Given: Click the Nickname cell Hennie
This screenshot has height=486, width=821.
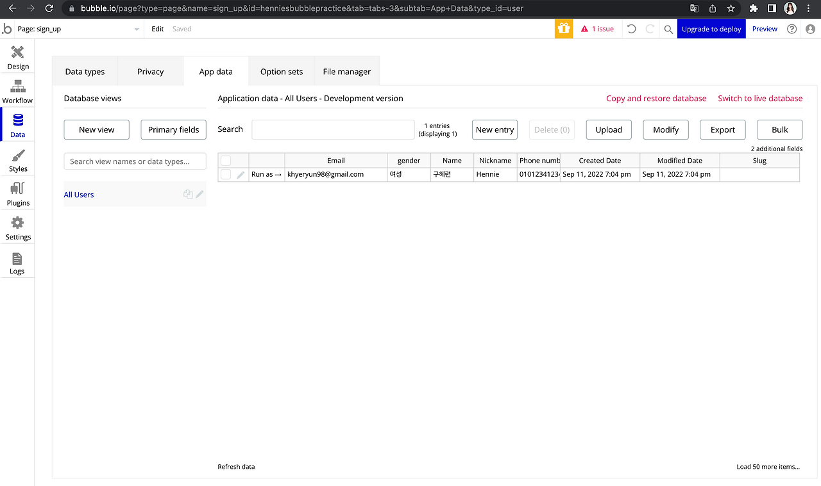Looking at the screenshot, I should pyautogui.click(x=495, y=174).
